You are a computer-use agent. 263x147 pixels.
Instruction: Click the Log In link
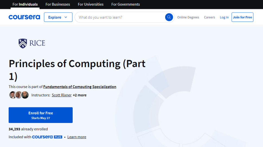pyautogui.click(x=224, y=17)
